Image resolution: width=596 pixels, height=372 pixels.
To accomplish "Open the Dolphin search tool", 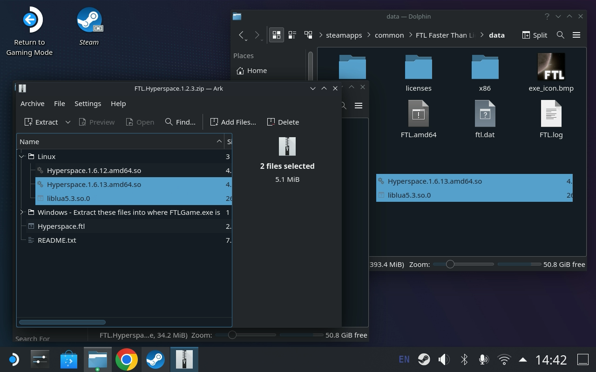I will (561, 35).
